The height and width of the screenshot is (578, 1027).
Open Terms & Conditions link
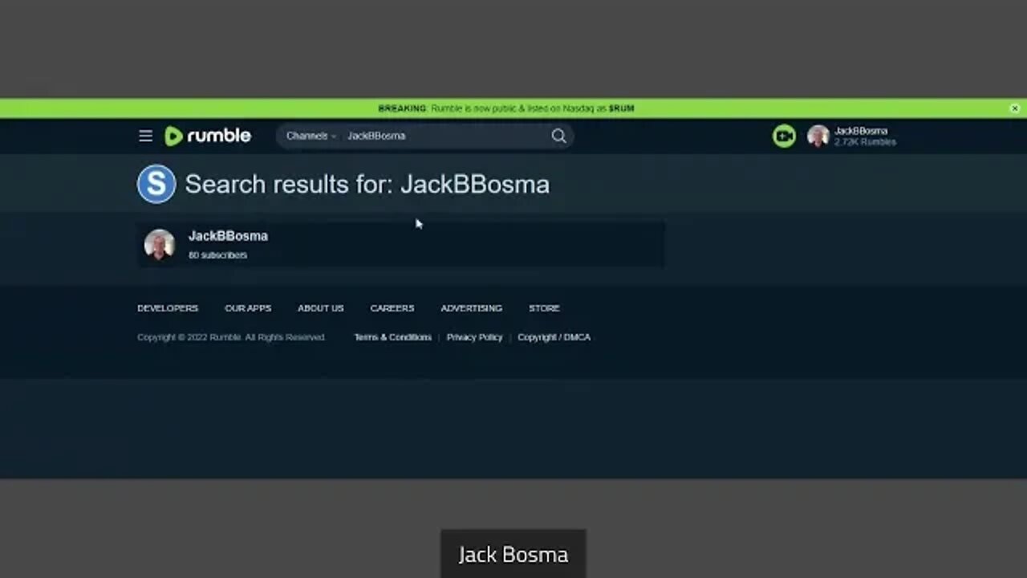point(393,337)
